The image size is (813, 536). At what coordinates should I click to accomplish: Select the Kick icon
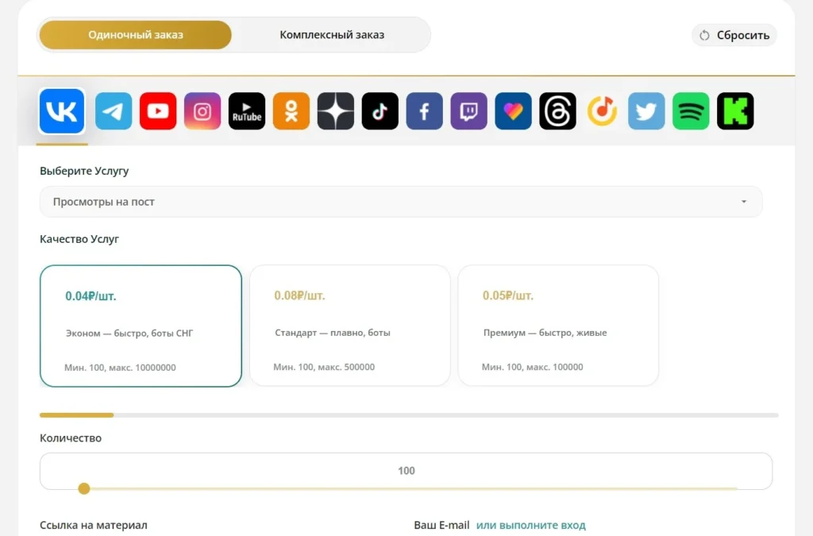735,111
